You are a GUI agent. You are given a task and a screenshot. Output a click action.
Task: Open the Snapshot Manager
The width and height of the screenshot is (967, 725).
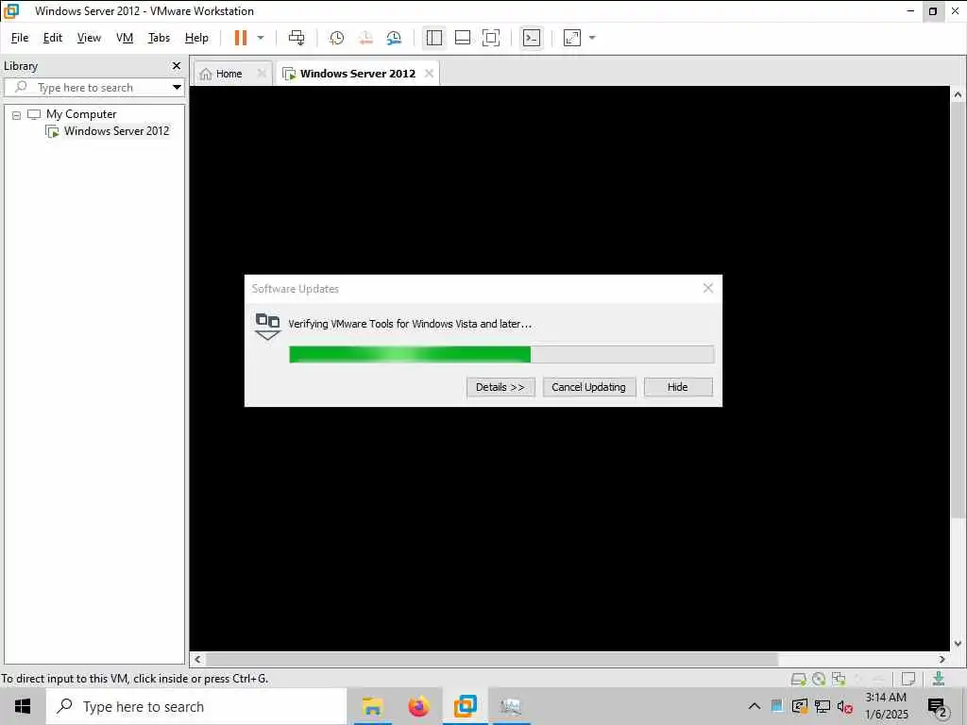coord(394,38)
